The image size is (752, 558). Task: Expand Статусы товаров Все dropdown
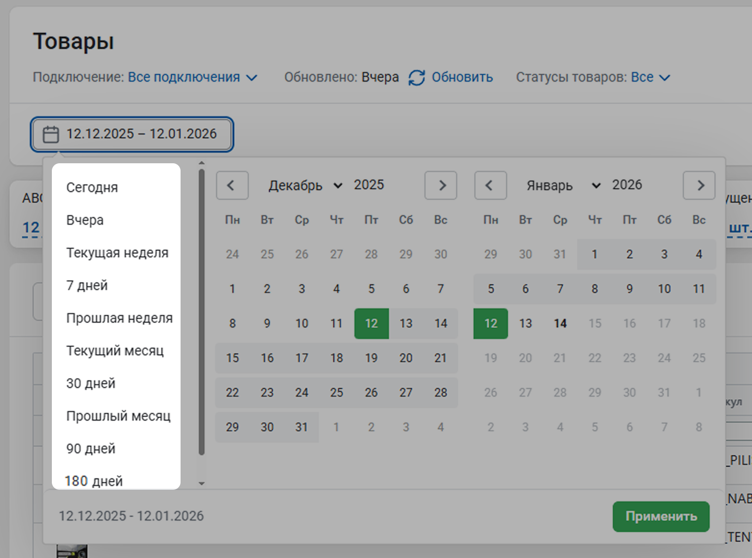click(x=650, y=77)
